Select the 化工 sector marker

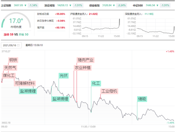(x=96, y=83)
